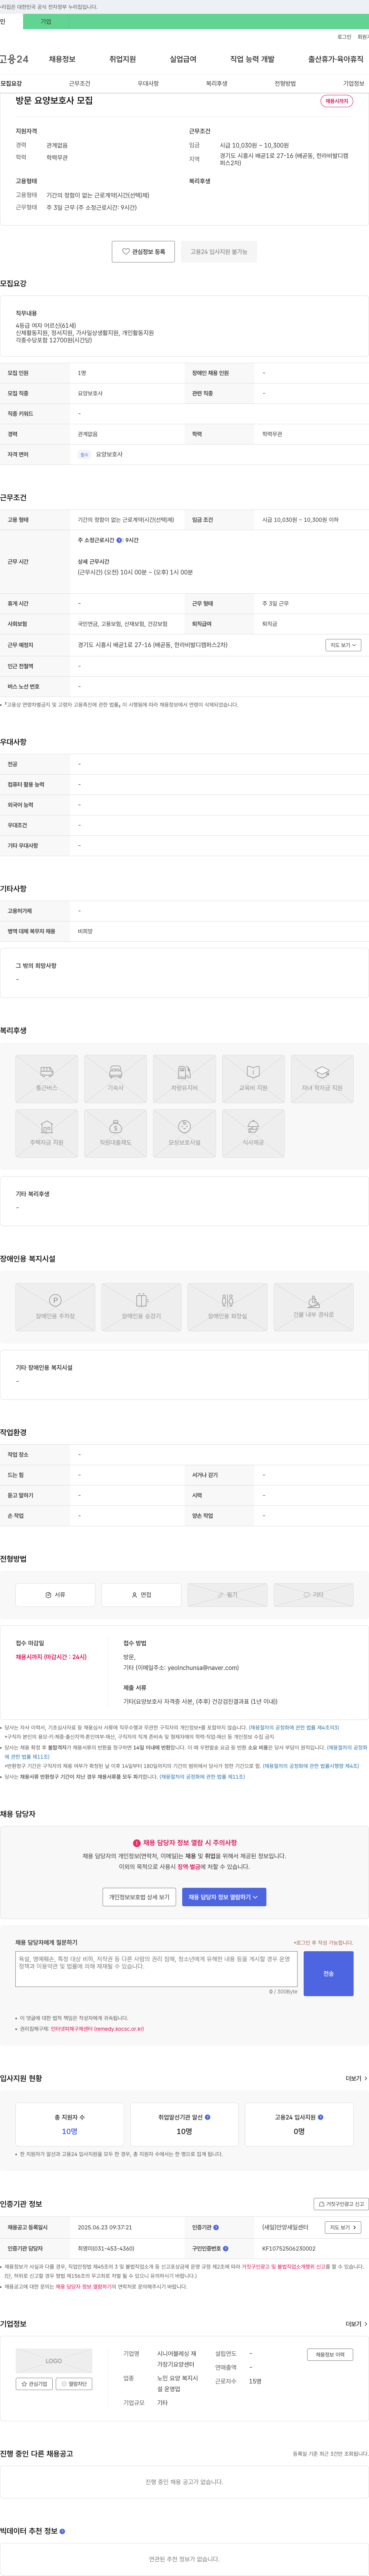Click the 장애인용 화장실 facility icon
Viewport: 369px width, 2576px height.
click(227, 1307)
